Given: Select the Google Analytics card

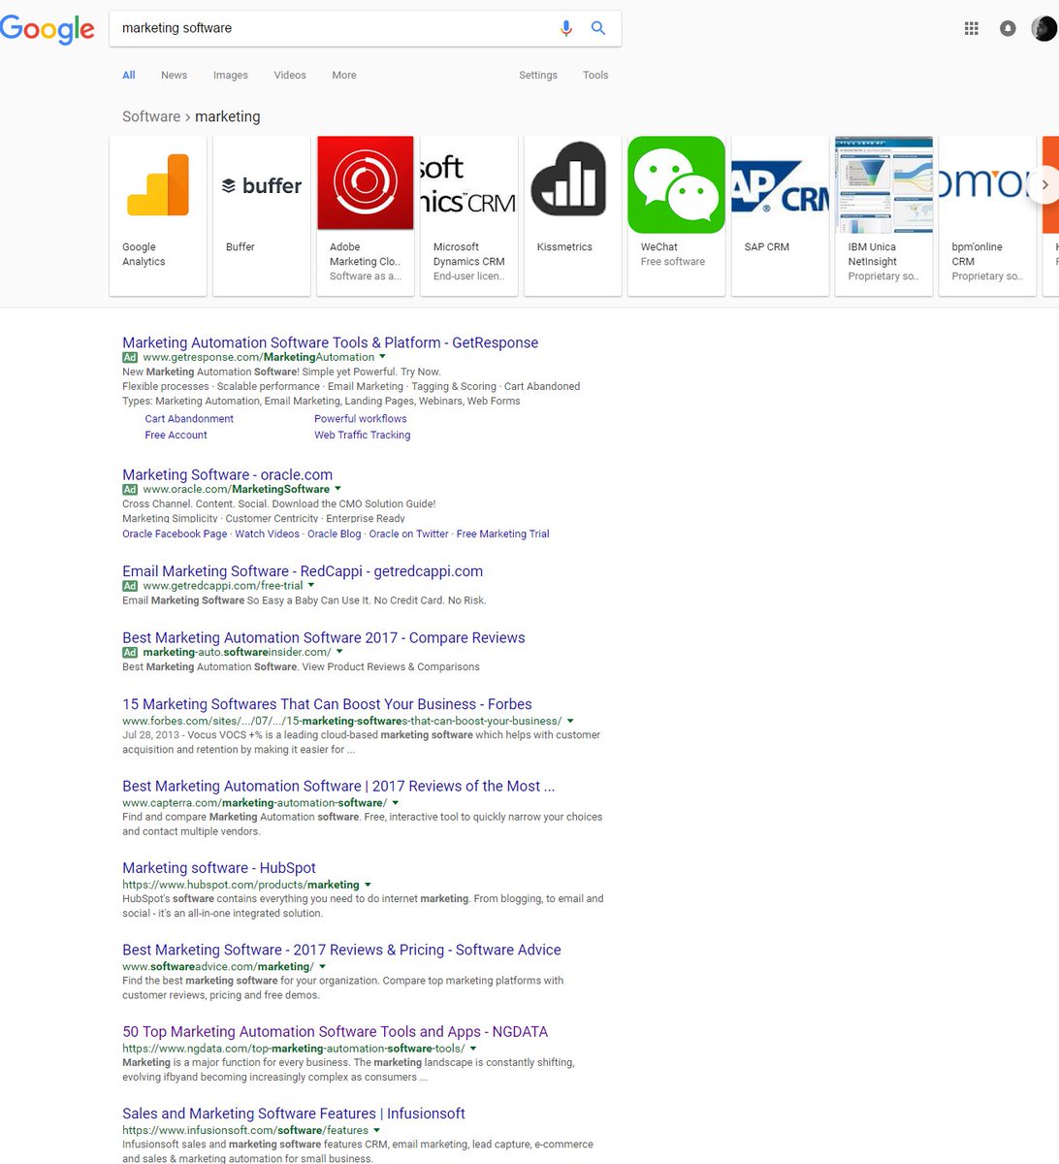Looking at the screenshot, I should (158, 215).
